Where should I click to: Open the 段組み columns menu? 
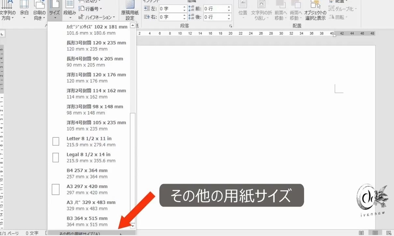pos(70,10)
